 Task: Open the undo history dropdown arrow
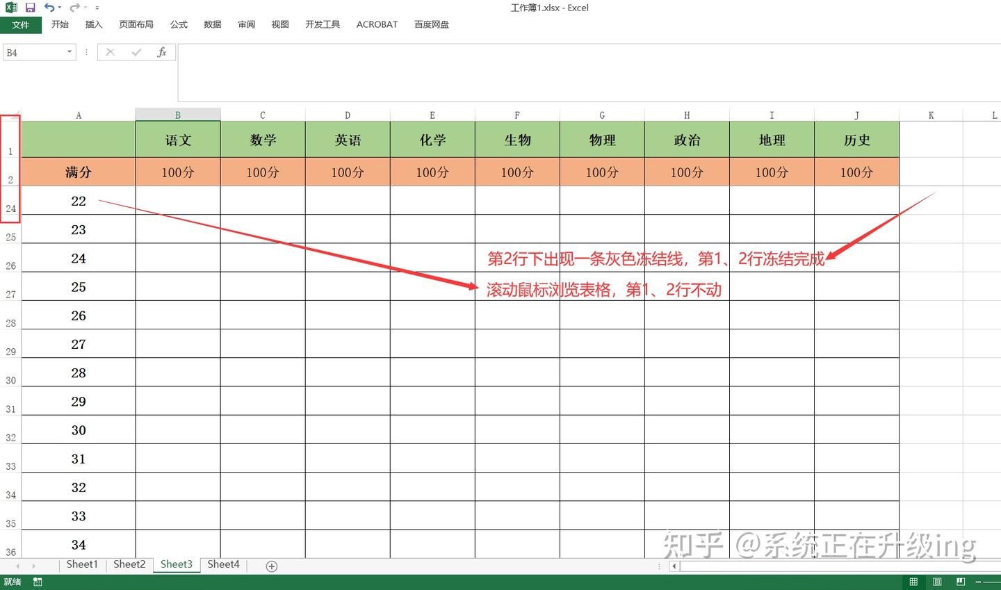(x=60, y=8)
